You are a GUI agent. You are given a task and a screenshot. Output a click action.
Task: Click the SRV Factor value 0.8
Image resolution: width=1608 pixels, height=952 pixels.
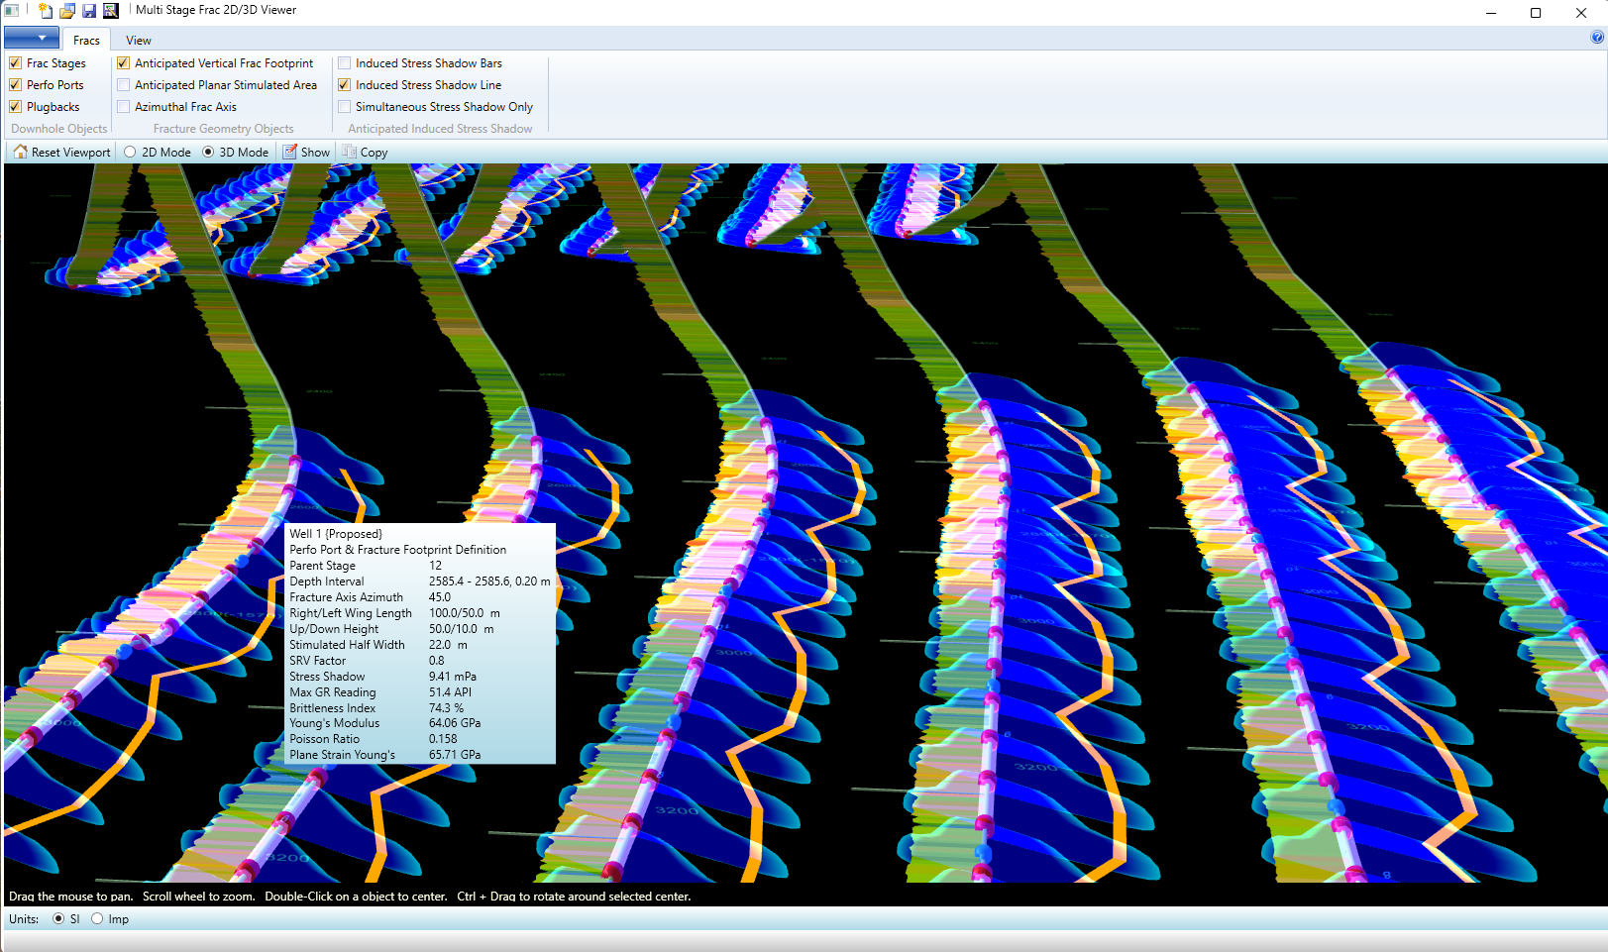437,661
